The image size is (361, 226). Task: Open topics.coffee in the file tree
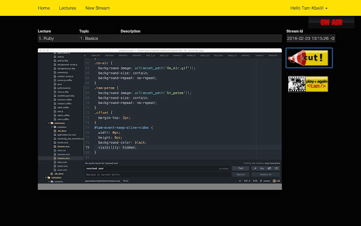click(63, 115)
